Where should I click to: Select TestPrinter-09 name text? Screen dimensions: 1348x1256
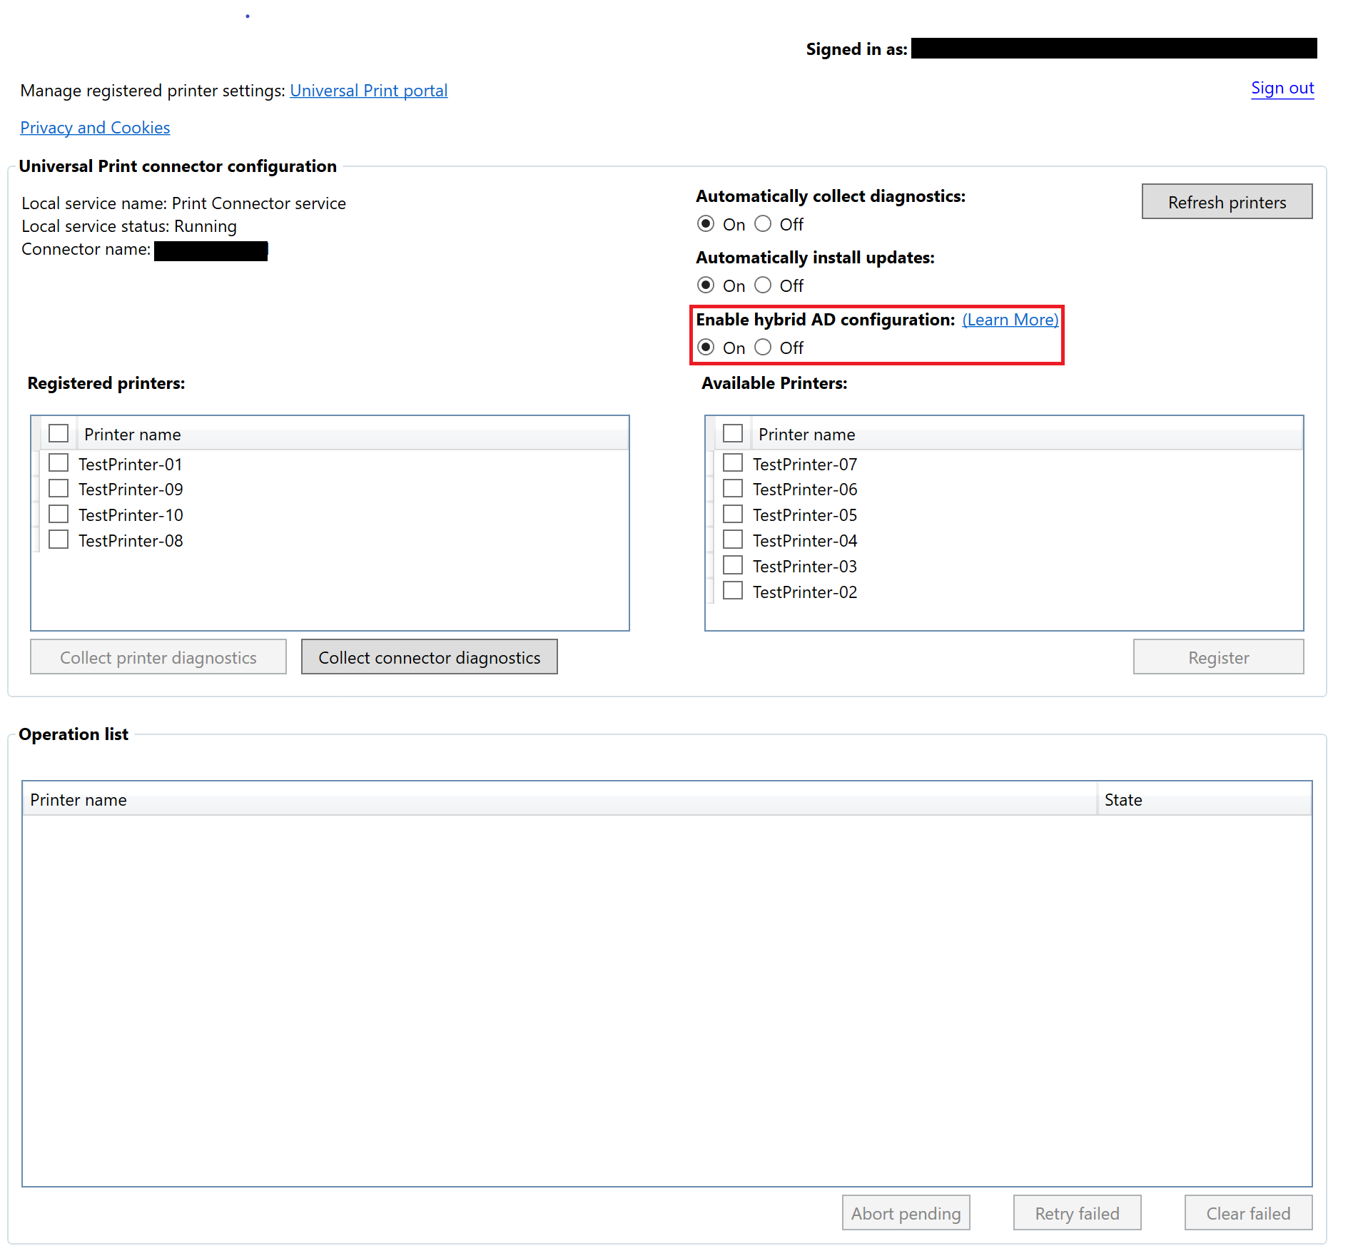(131, 490)
